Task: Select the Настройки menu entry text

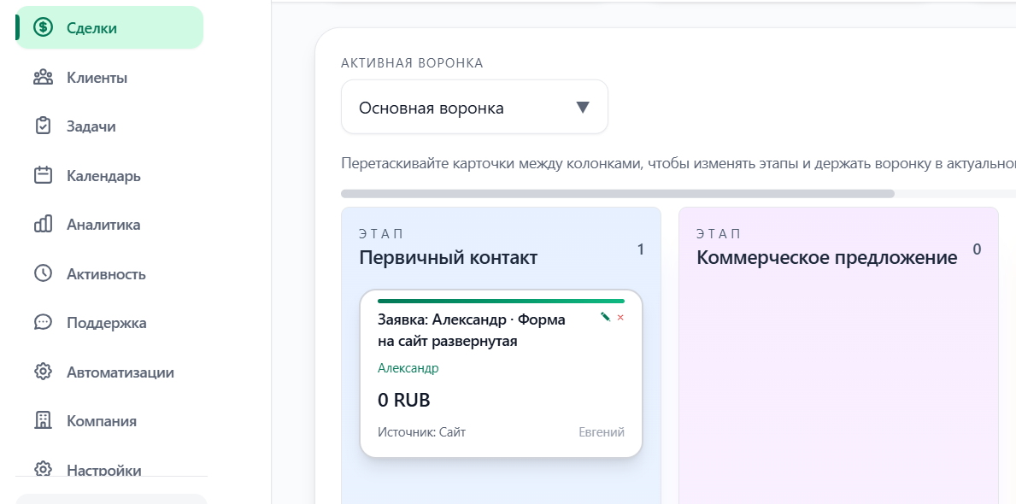Action: 105,469
